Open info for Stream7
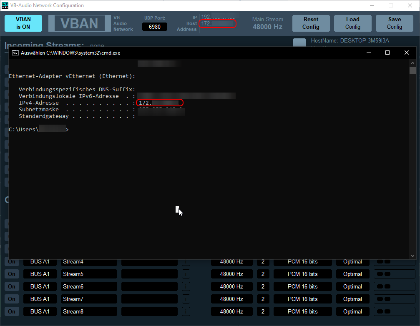420x326 pixels. coord(186,299)
